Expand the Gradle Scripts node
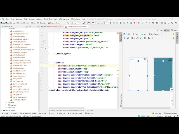This screenshot has height=134, width=179. (x=1, y=110)
